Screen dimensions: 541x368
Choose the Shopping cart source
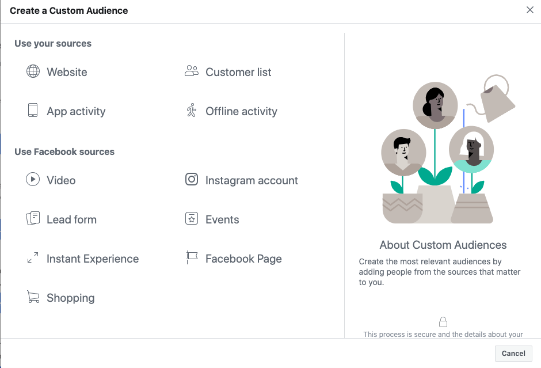point(33,297)
